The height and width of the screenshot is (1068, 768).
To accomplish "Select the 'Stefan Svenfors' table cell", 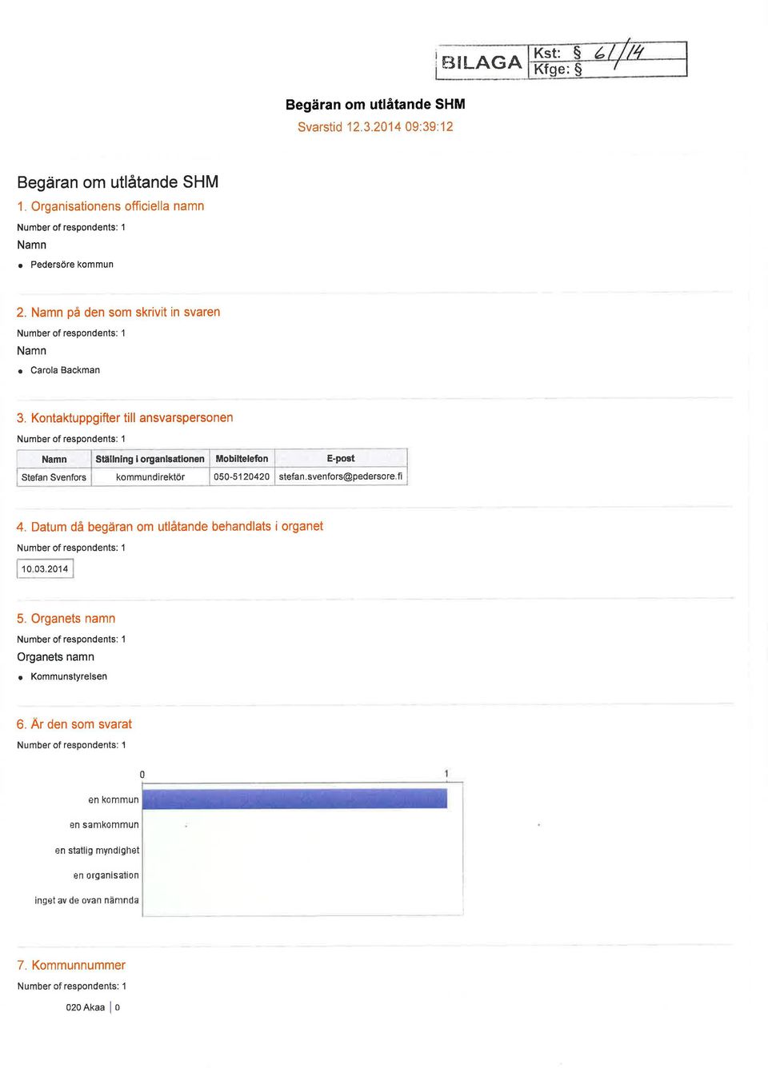I will click(54, 477).
